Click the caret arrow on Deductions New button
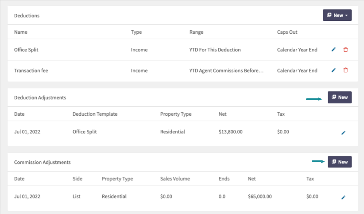The height and width of the screenshot is (214, 364). pos(346,16)
